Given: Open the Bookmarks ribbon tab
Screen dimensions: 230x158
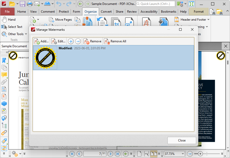Looking at the screenshot, I should [168, 12].
